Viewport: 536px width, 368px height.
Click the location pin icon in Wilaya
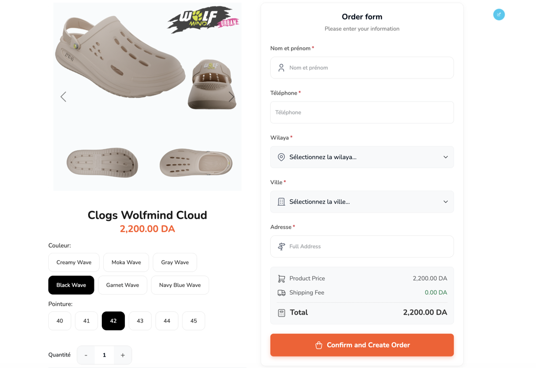(282, 157)
